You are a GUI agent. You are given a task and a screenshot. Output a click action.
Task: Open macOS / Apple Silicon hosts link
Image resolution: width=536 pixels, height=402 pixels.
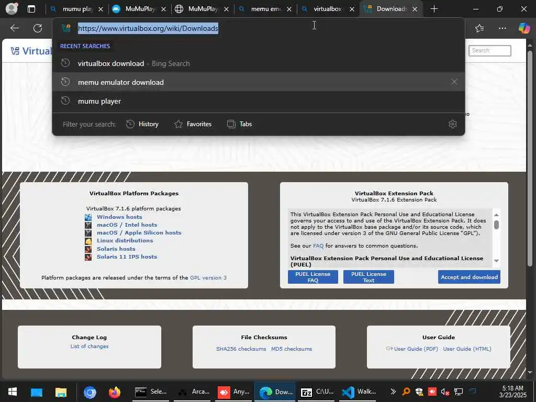tap(139, 232)
